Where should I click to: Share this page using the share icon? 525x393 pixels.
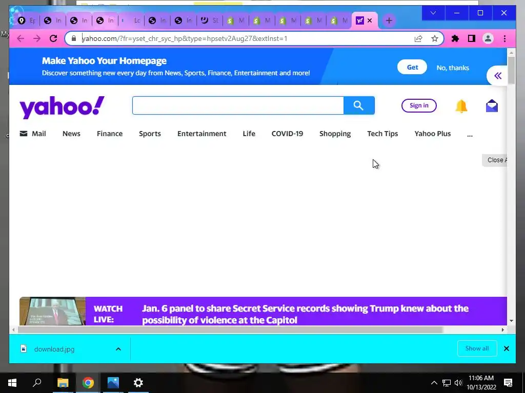click(418, 38)
